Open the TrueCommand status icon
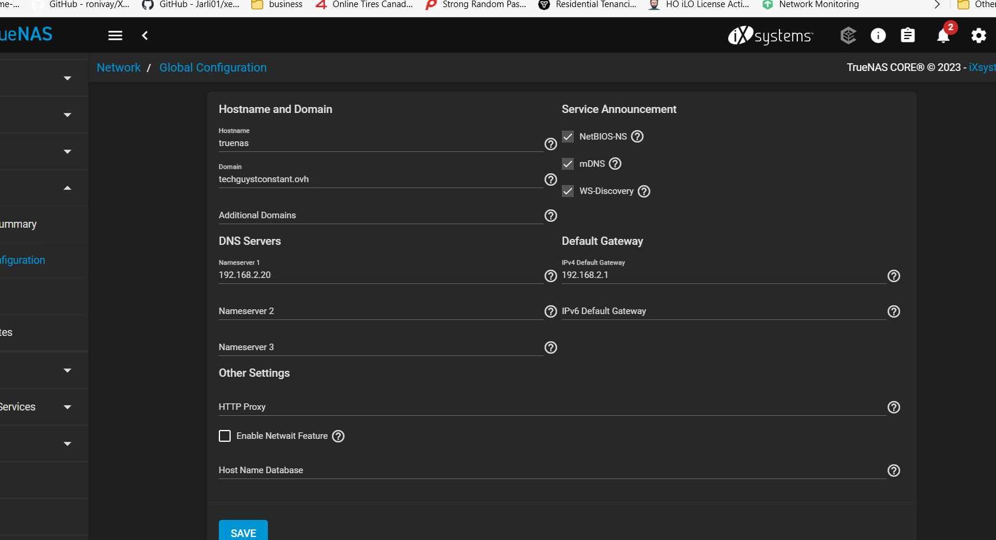996x540 pixels. click(848, 35)
